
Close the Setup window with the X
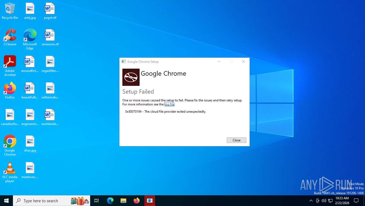(243, 61)
